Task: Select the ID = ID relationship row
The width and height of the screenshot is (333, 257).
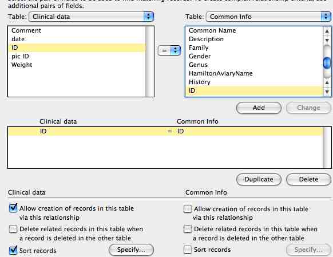Action: tap(165, 131)
